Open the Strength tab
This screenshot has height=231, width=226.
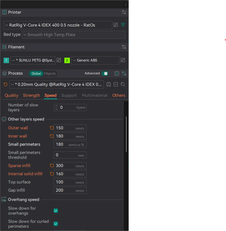pos(32,95)
